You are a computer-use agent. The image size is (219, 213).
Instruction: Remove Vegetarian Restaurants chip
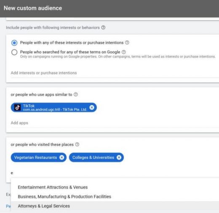(x=61, y=157)
